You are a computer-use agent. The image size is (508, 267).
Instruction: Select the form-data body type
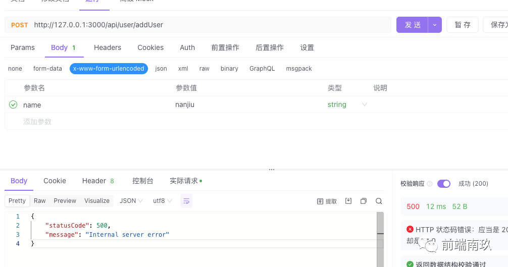(47, 69)
